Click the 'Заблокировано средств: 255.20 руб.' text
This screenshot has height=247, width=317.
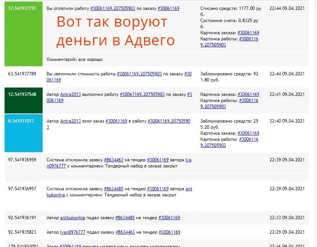(229, 124)
